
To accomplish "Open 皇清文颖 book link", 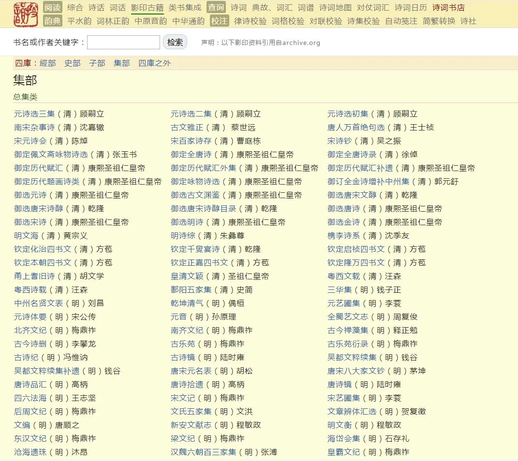I will pyautogui.click(x=187, y=276).
